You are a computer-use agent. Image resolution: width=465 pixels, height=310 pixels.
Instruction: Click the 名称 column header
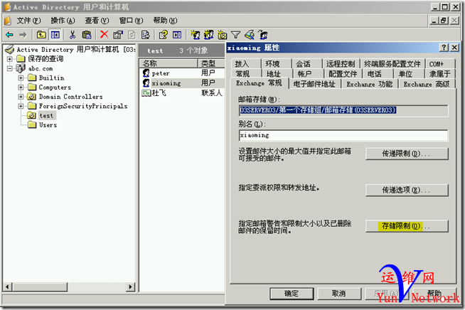(x=168, y=63)
